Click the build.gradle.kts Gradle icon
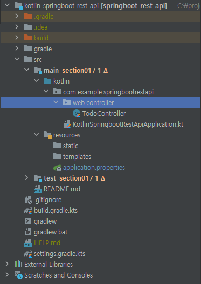201x284 pixels. tap(28, 211)
